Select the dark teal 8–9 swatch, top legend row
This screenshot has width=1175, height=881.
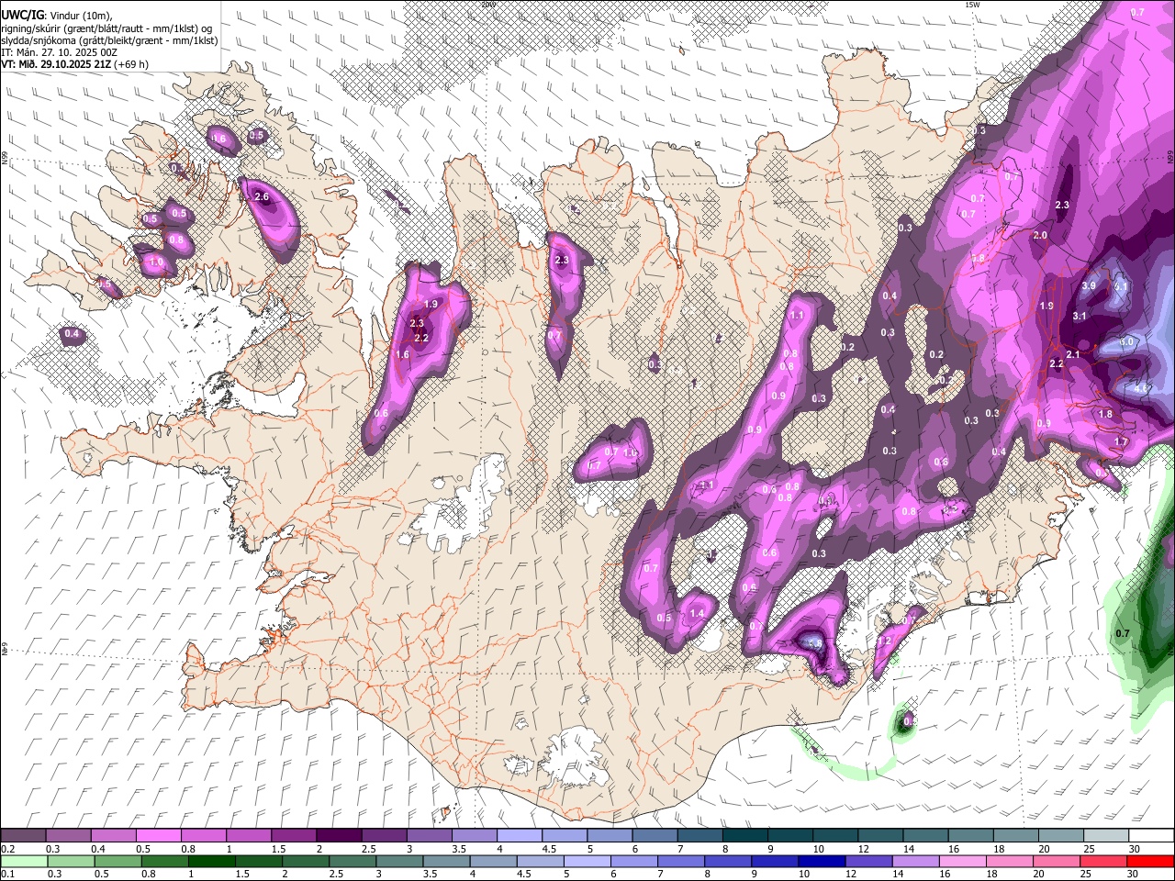point(744,836)
